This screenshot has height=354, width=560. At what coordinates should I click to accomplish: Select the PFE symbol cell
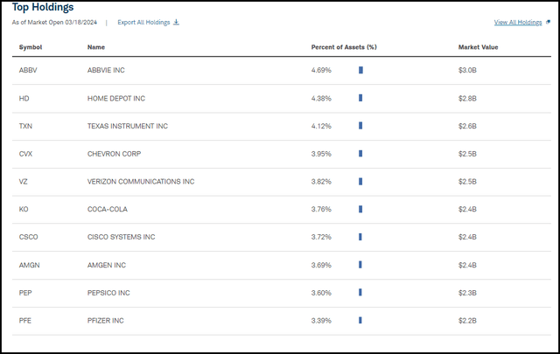click(25, 321)
